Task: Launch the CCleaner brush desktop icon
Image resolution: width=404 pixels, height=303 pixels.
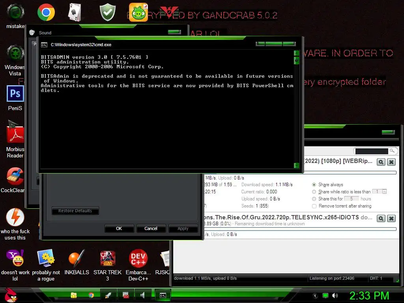Action: (15, 176)
